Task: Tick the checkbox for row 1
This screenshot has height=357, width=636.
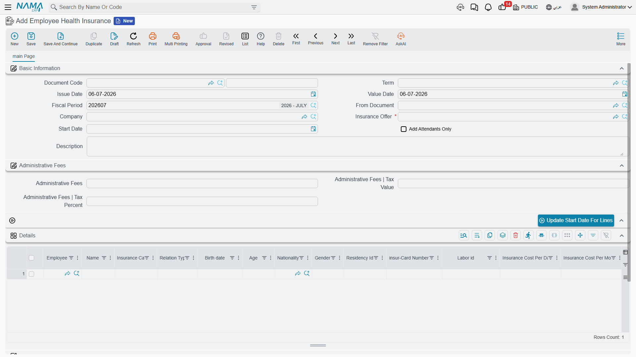Action: pos(31,274)
